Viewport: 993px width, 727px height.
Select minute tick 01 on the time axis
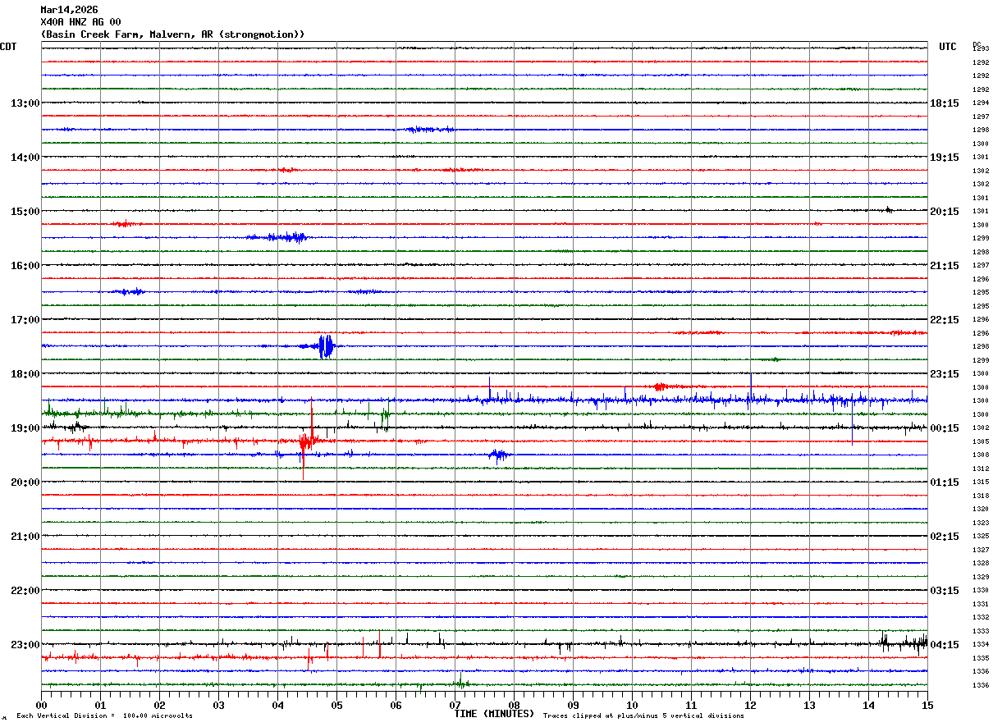tap(100, 705)
